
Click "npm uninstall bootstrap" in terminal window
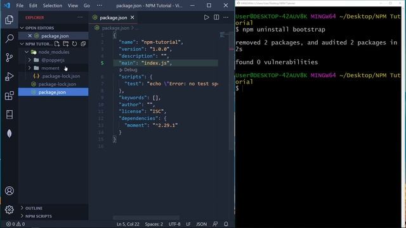click(x=284, y=30)
